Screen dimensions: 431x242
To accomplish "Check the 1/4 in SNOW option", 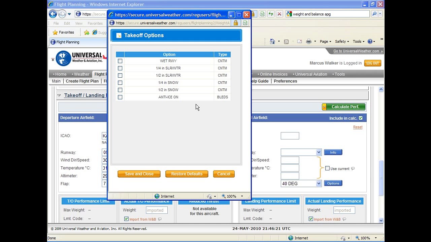I will pos(120,83).
